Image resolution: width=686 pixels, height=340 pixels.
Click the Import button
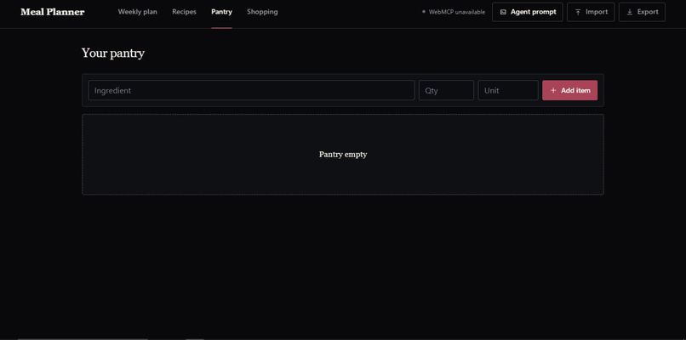click(x=591, y=12)
